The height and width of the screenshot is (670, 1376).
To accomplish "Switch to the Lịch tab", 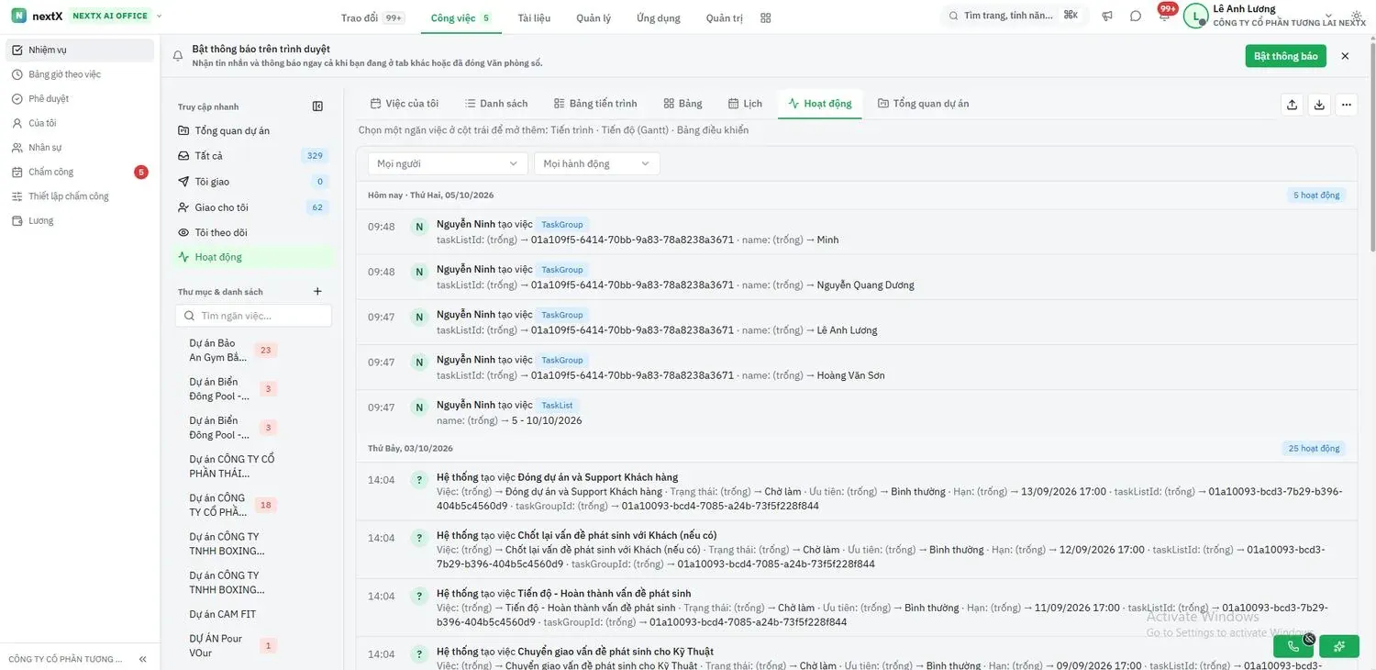I will tap(745, 104).
